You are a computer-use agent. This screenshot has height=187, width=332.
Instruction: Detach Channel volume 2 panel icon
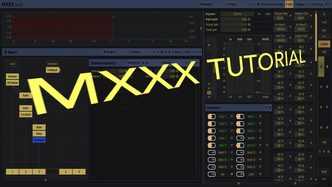198,63
